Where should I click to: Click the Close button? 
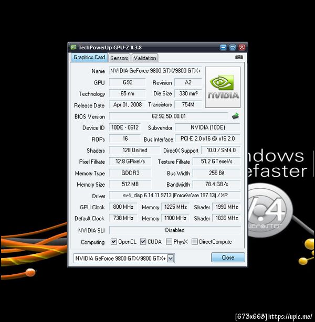pyautogui.click(x=228, y=257)
